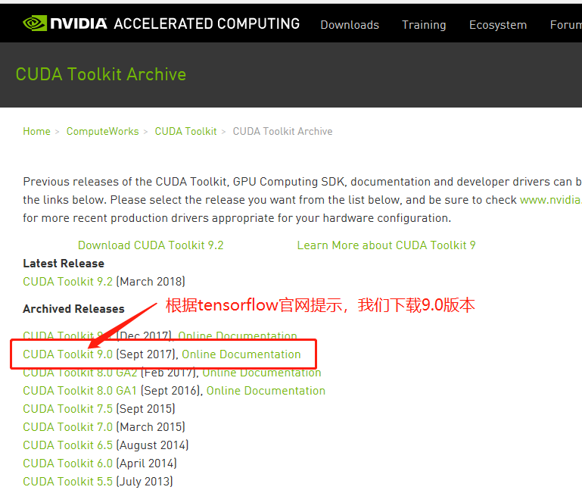The height and width of the screenshot is (490, 582).
Task: Select CUDA Toolkit 7.5 release
Action: click(67, 409)
